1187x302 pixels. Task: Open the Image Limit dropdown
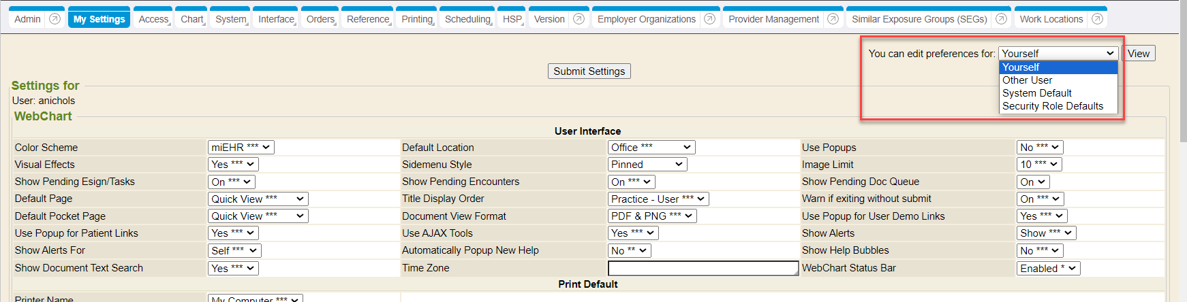1038,165
